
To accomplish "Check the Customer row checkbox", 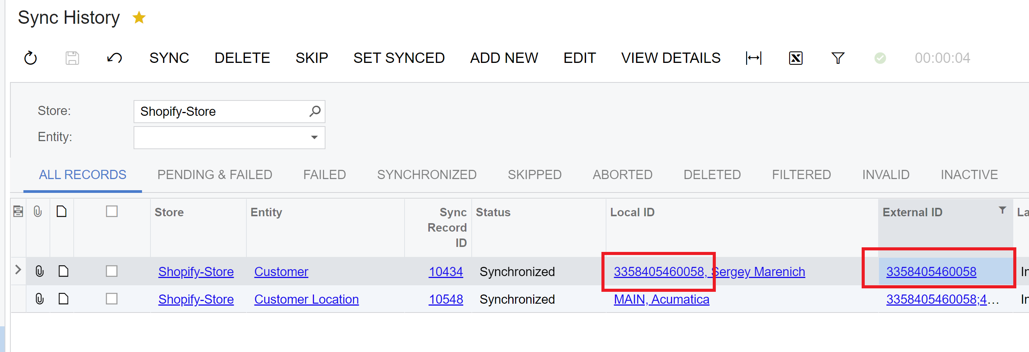I will [x=112, y=271].
